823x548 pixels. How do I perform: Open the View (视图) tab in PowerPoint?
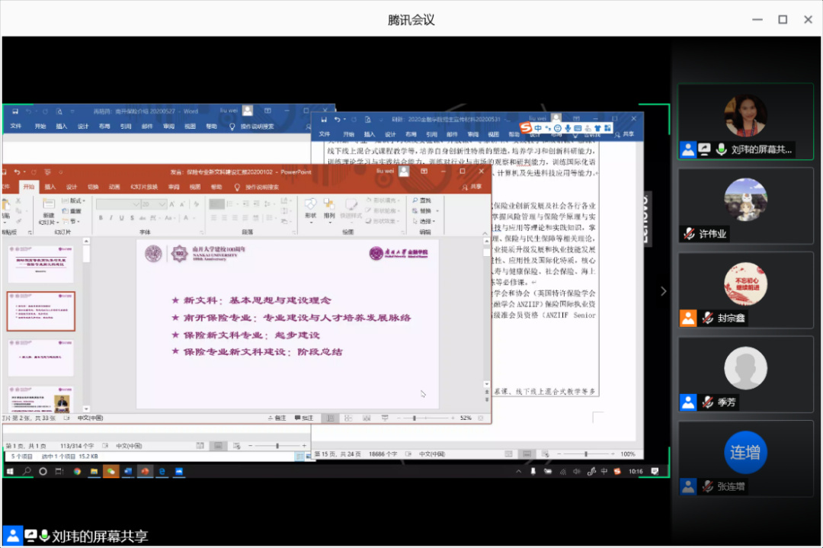[195, 187]
